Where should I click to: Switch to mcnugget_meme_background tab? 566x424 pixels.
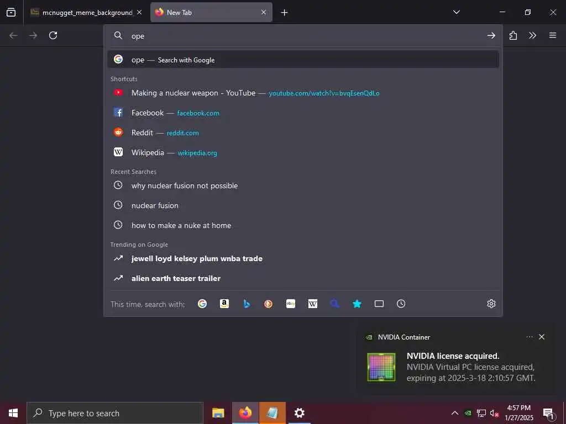87,13
